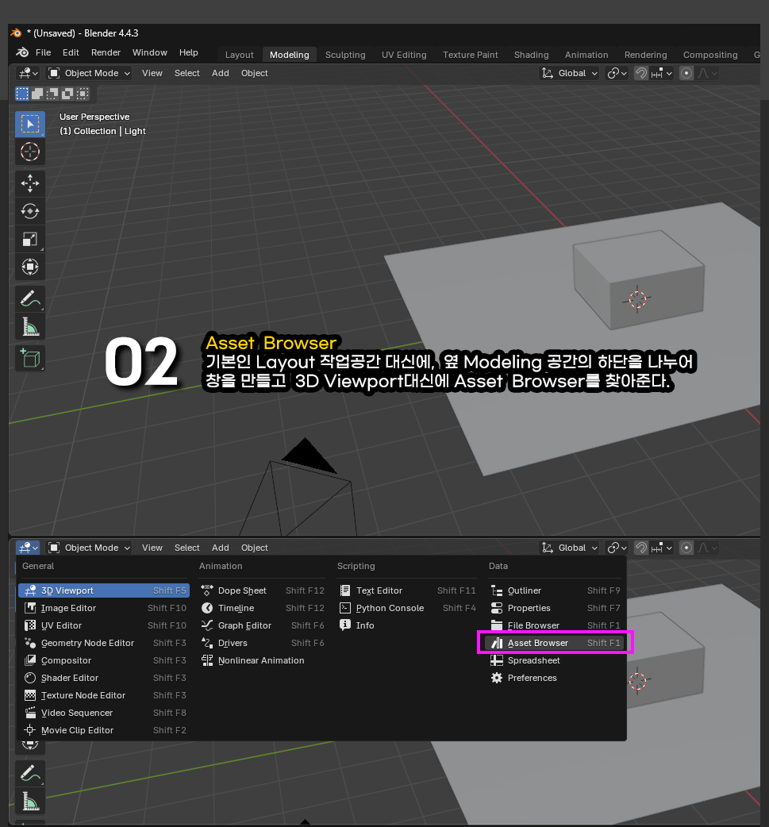
Task: Set selection mode to extend selection
Action: 37,94
